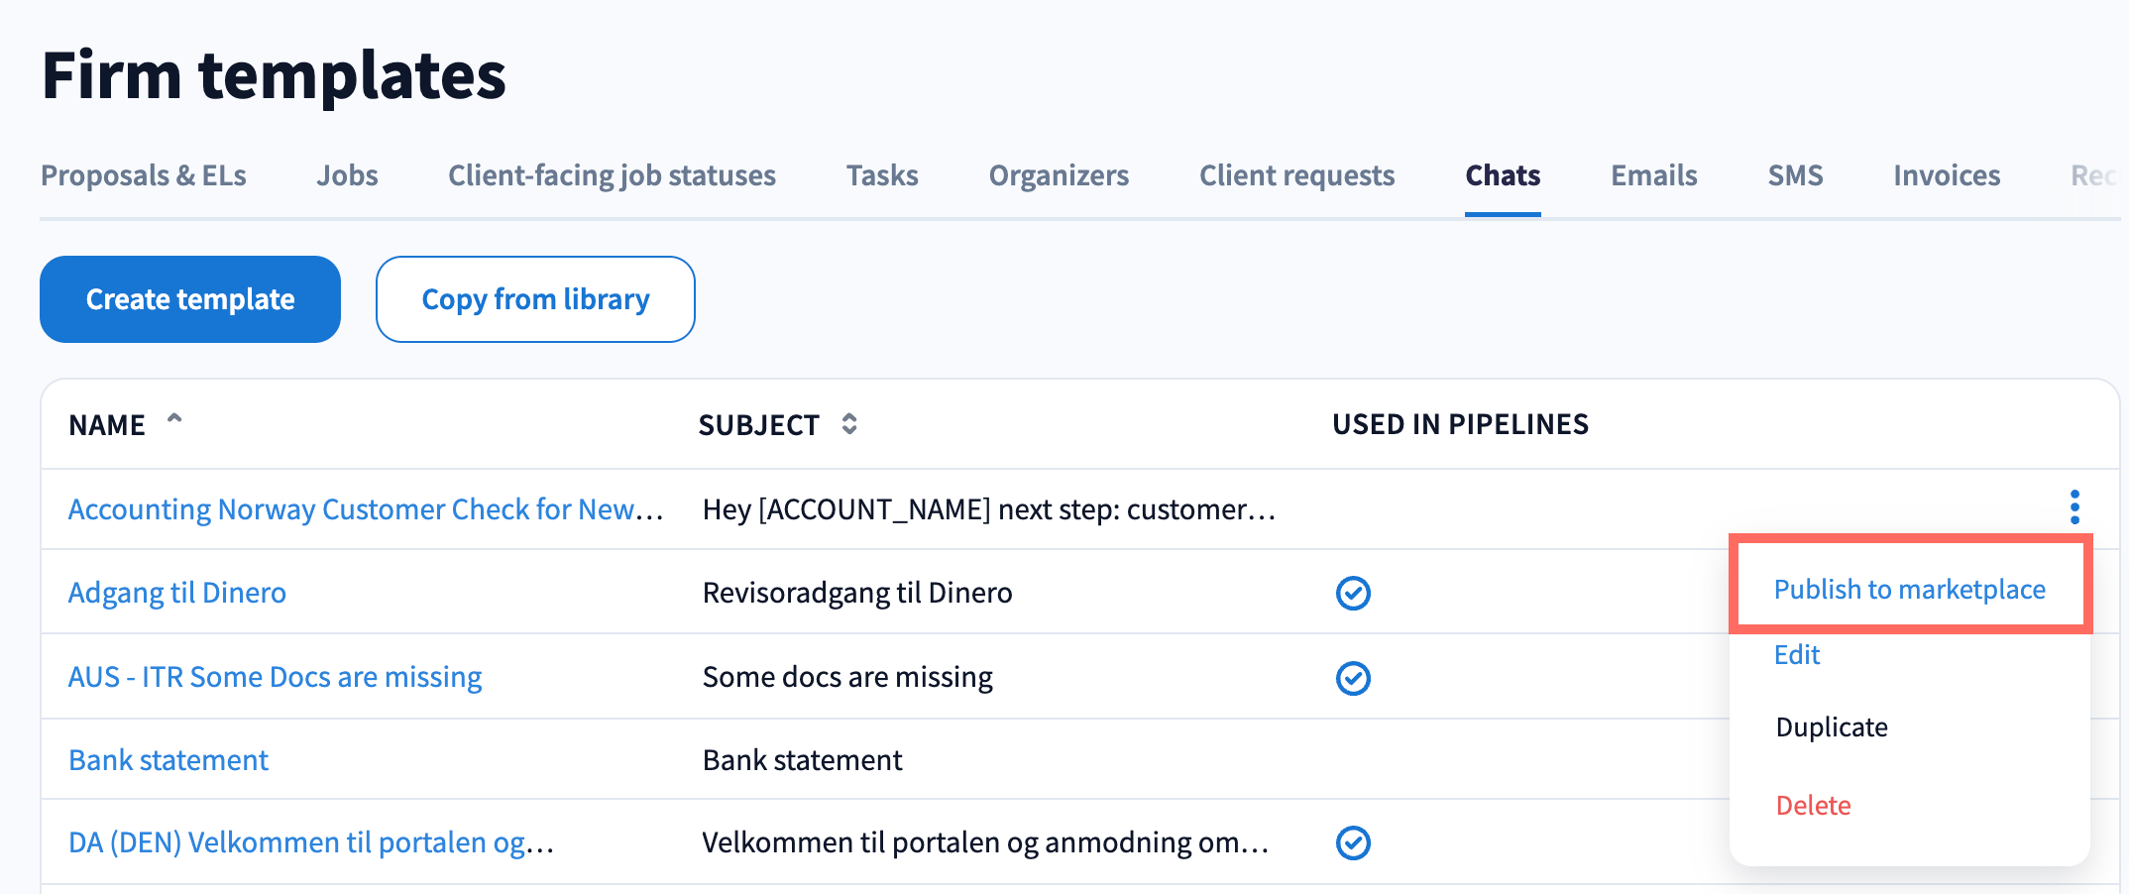Click pipeline checkmark for DA (DEN) Velkommen row
Viewport: 2129px width, 894px height.
1353,842
